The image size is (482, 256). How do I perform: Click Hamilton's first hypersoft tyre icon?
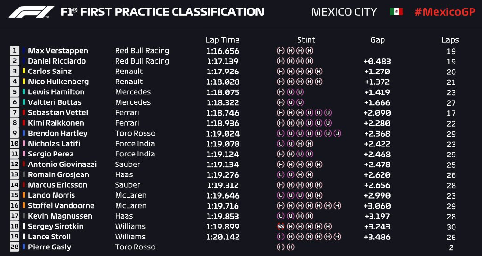[x=281, y=92]
